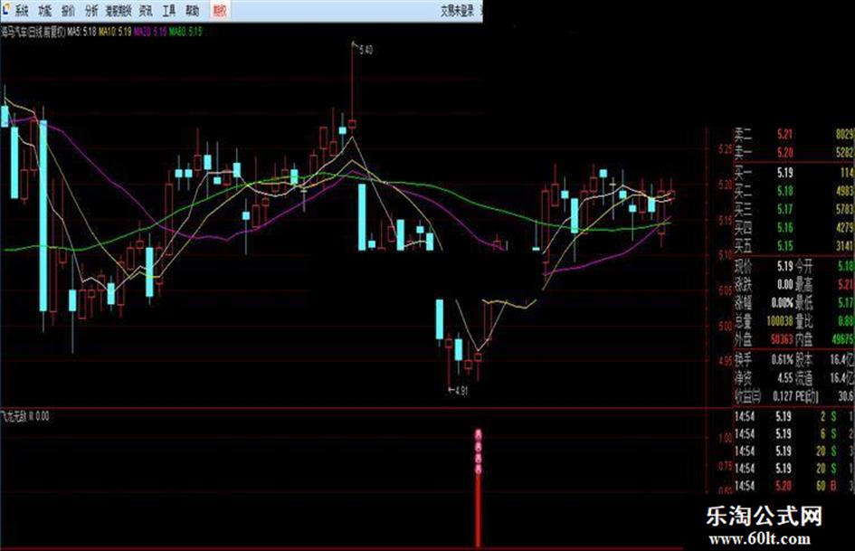The height and width of the screenshot is (551, 855).
Task: Click the 最低 lowest price label
Action: (x=803, y=303)
